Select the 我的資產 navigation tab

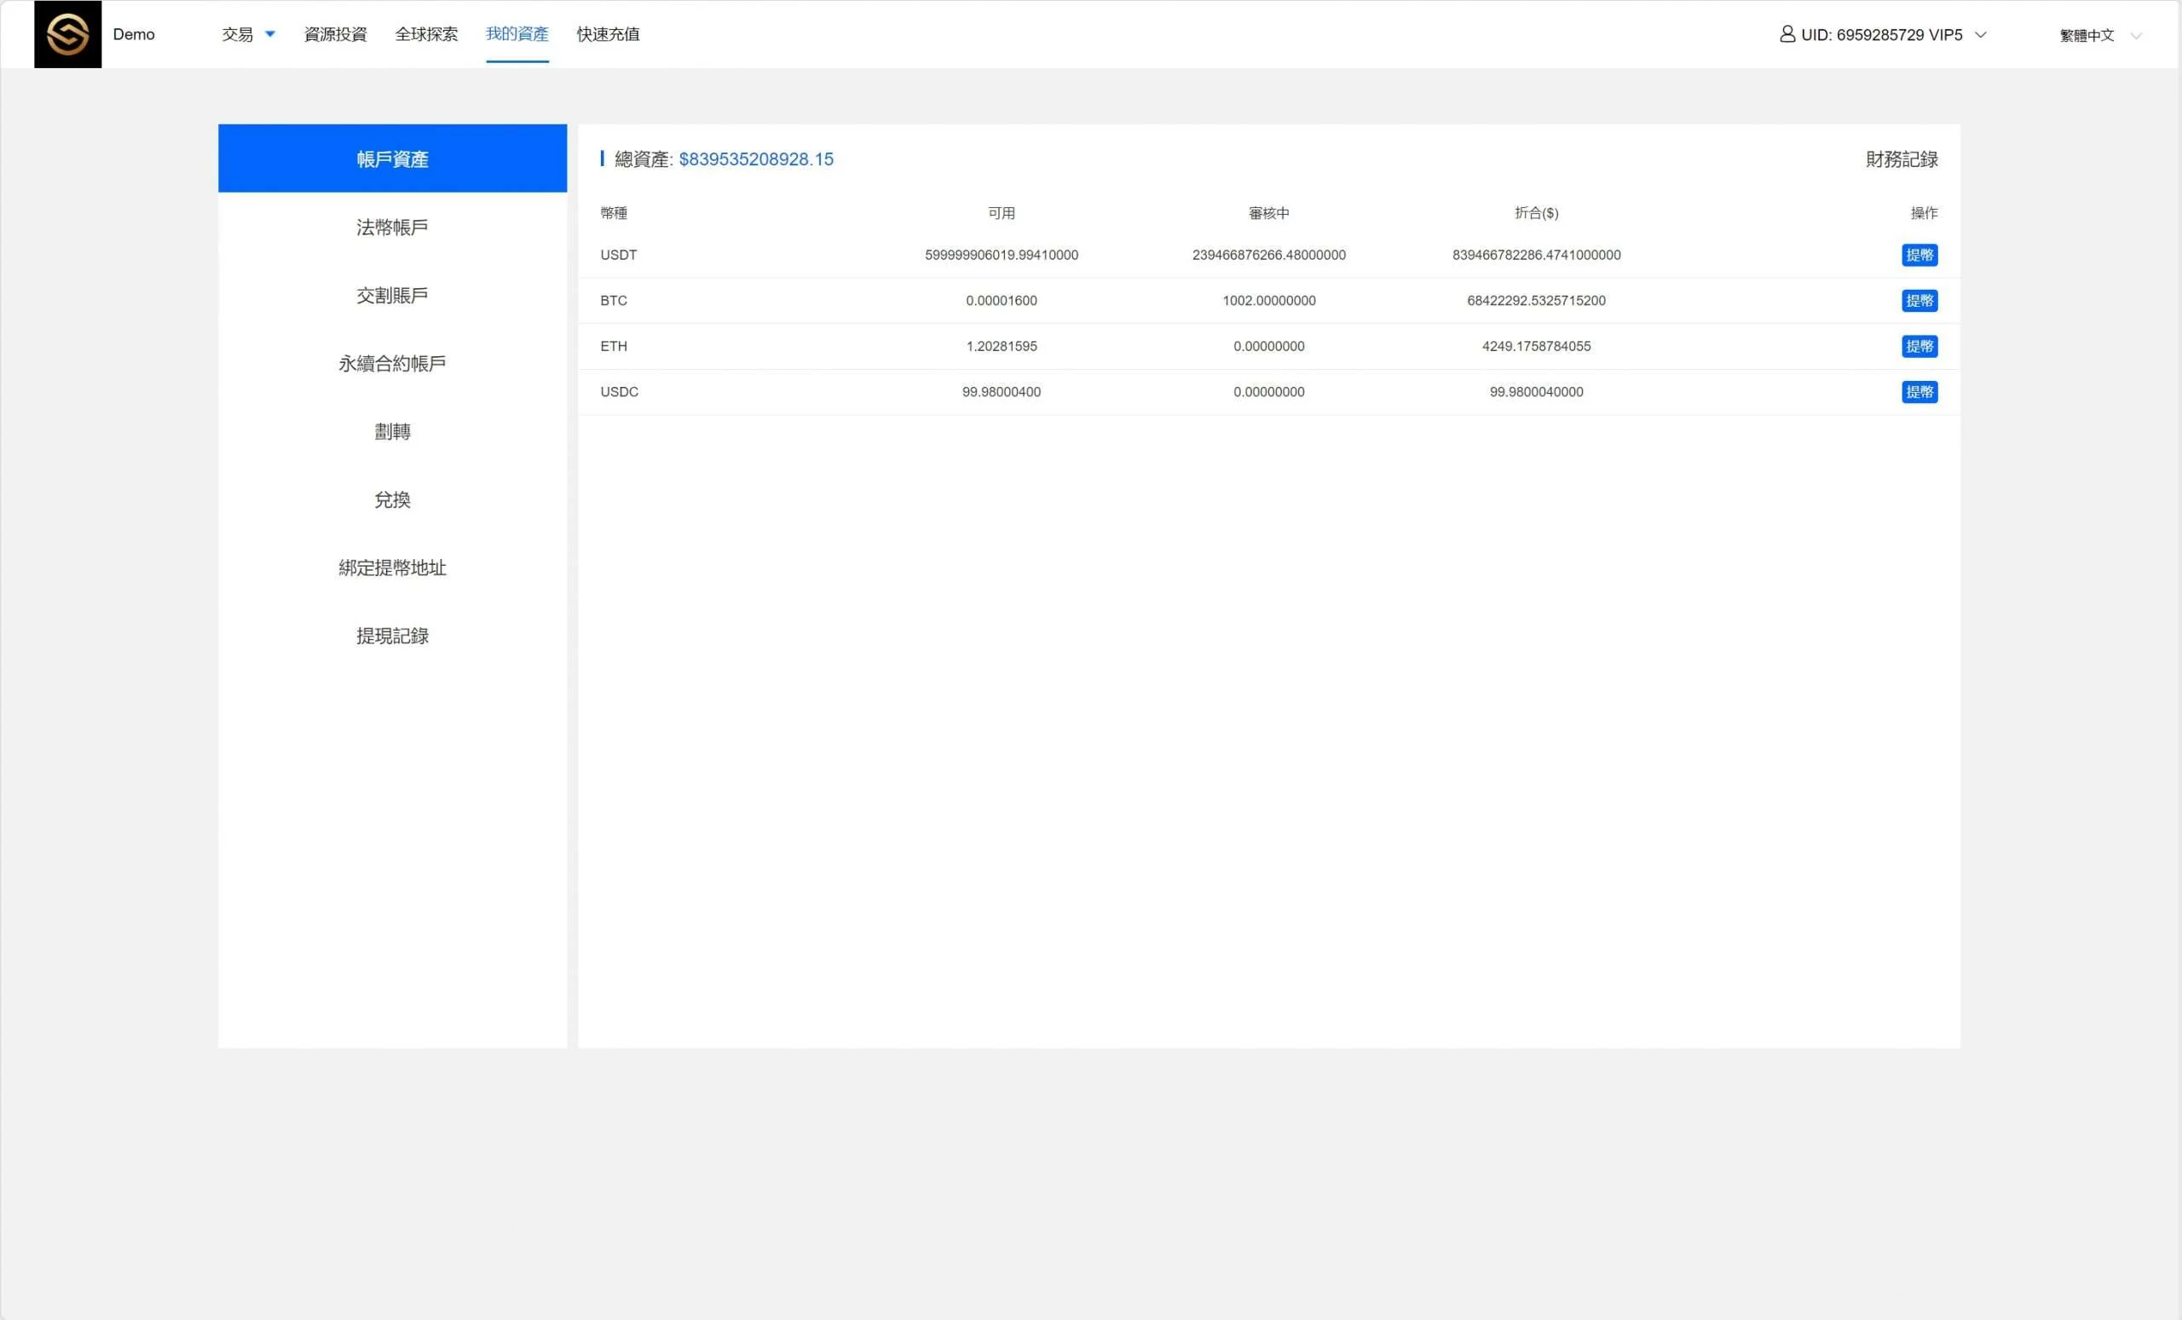[517, 35]
